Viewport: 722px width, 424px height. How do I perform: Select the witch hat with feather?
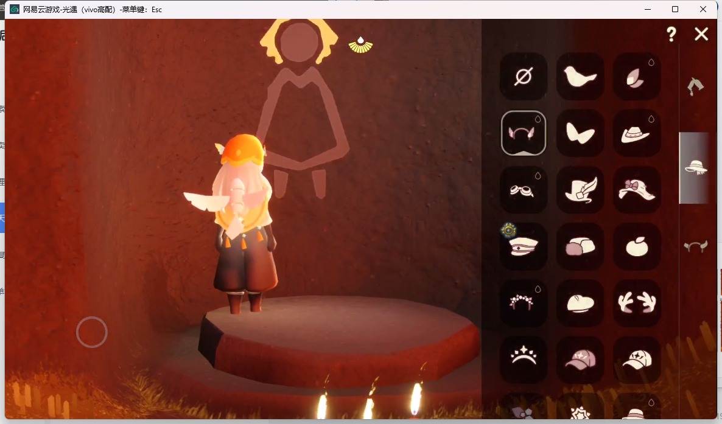[x=580, y=190]
